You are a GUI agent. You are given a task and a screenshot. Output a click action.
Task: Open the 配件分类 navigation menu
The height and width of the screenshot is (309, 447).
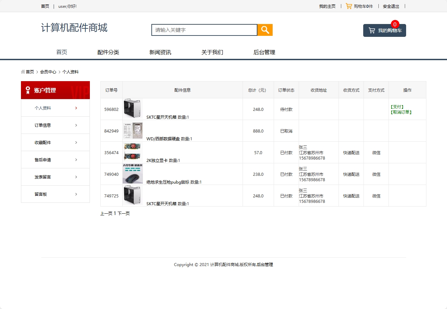(x=108, y=52)
